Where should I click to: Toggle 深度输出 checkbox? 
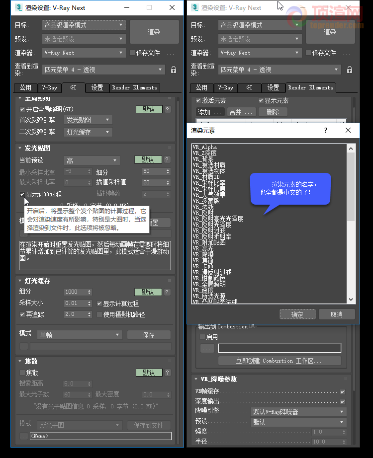(x=343, y=402)
